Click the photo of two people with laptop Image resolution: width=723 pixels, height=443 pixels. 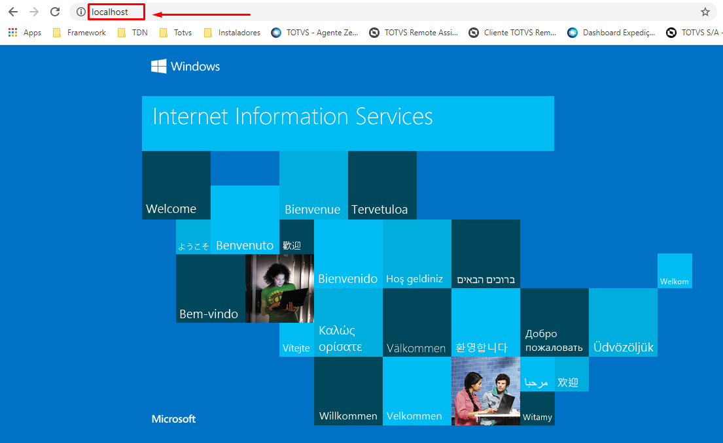(485, 391)
